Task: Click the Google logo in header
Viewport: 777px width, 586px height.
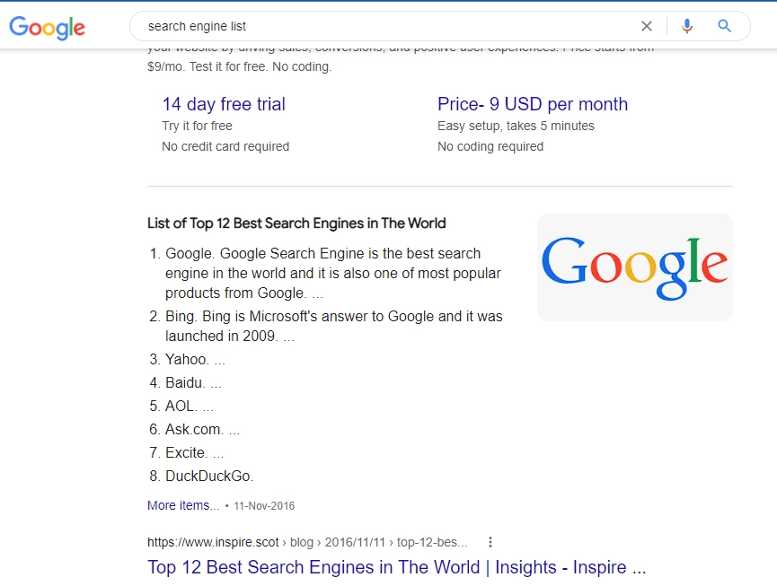Action: click(x=47, y=27)
